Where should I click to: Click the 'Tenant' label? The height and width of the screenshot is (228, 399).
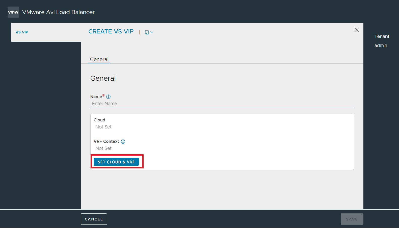click(x=382, y=36)
